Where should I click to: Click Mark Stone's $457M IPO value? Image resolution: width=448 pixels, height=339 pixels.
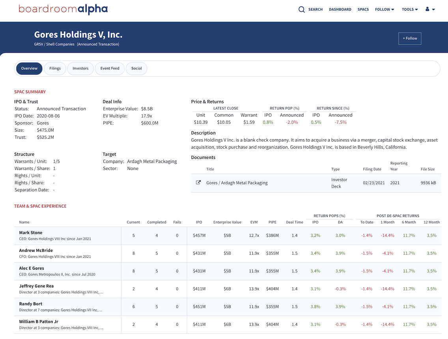click(x=199, y=236)
